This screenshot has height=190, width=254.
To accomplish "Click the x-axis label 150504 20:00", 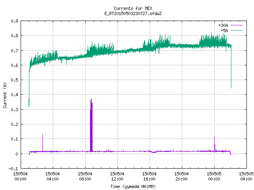I will tap(182, 177).
